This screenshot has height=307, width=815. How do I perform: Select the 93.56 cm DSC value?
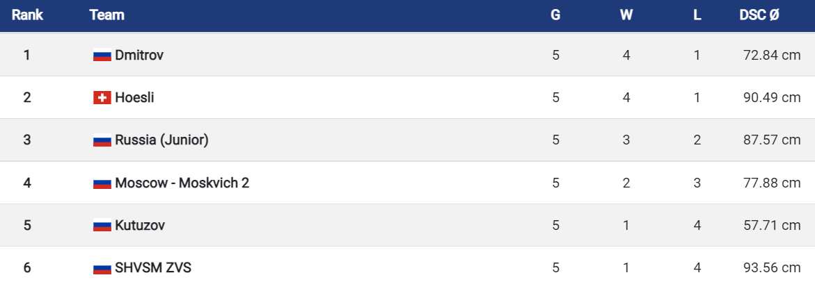(772, 267)
